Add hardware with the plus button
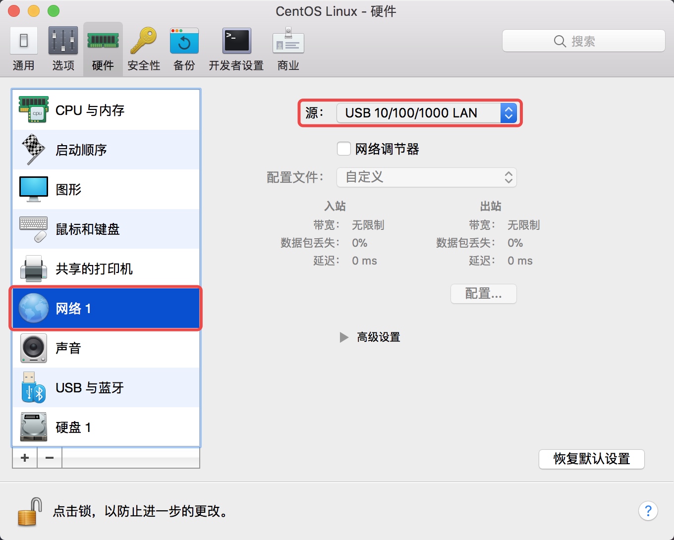 point(25,458)
